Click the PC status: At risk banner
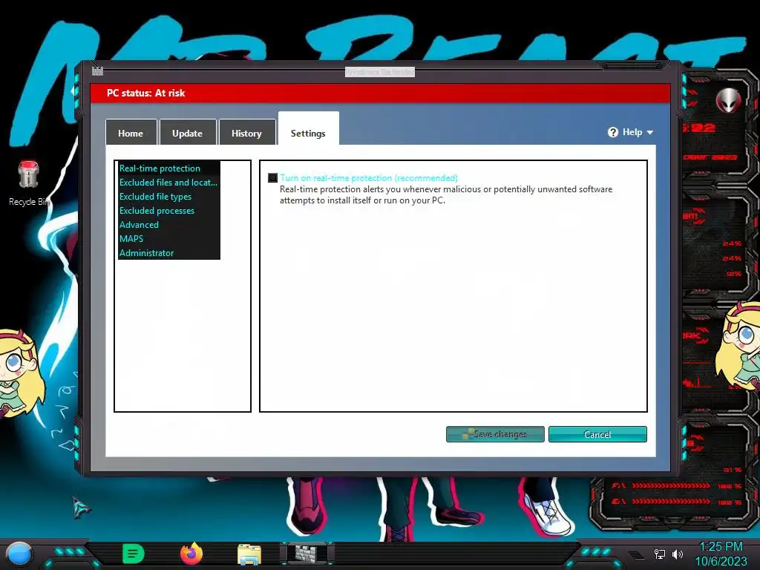 pyautogui.click(x=381, y=93)
